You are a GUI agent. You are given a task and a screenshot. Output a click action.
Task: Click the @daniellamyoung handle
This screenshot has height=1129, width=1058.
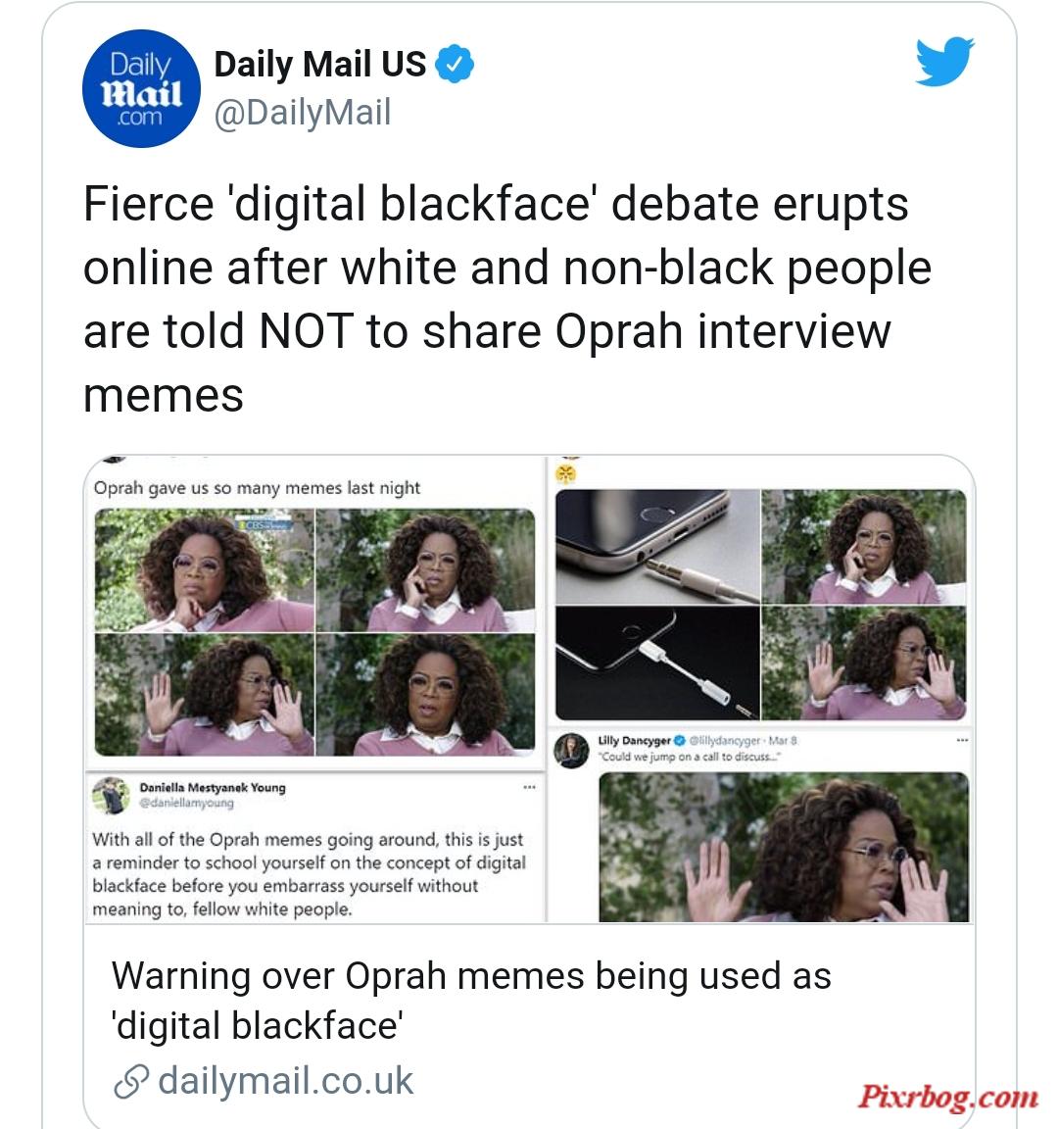coord(186,803)
